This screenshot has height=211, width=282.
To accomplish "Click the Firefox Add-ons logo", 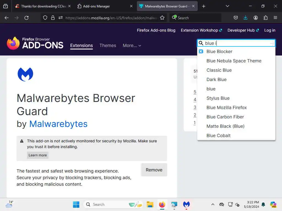I will (35, 43).
